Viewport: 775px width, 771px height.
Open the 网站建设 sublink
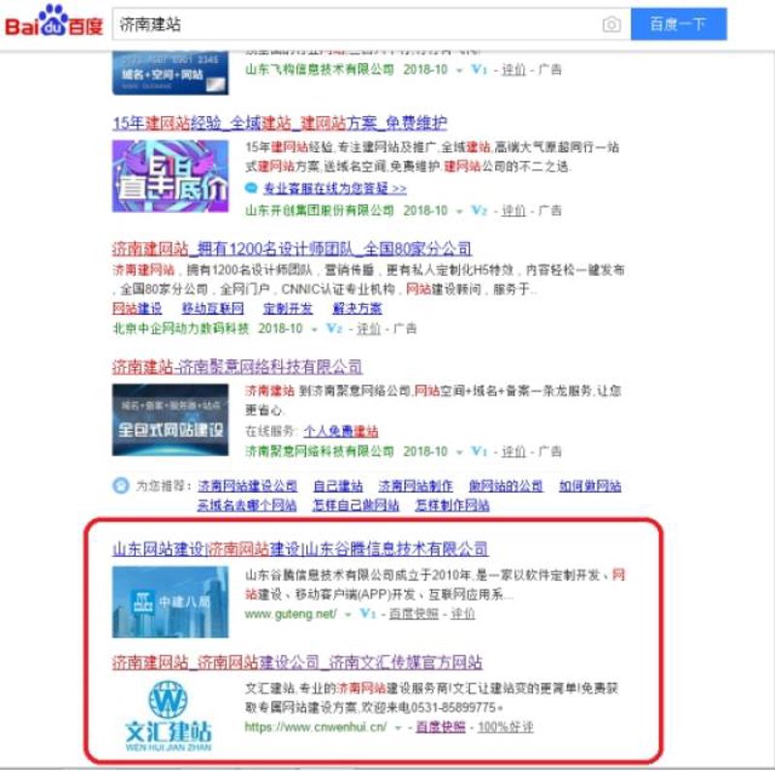pos(137,308)
